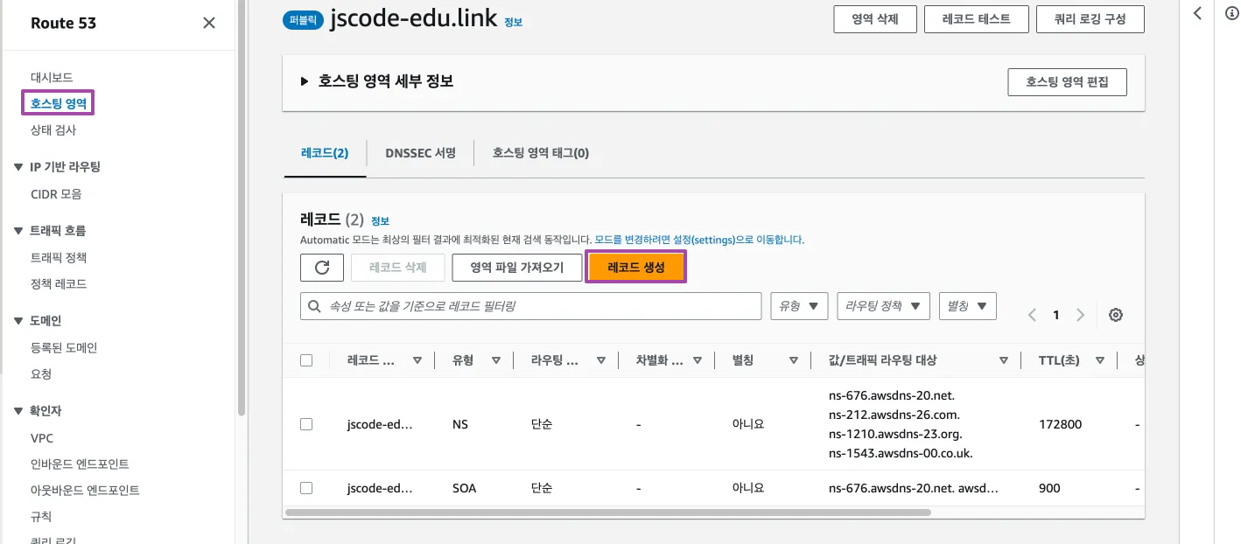This screenshot has height=544, width=1241.
Task: Click the 영역 파일 가져오기 button
Action: pos(516,268)
